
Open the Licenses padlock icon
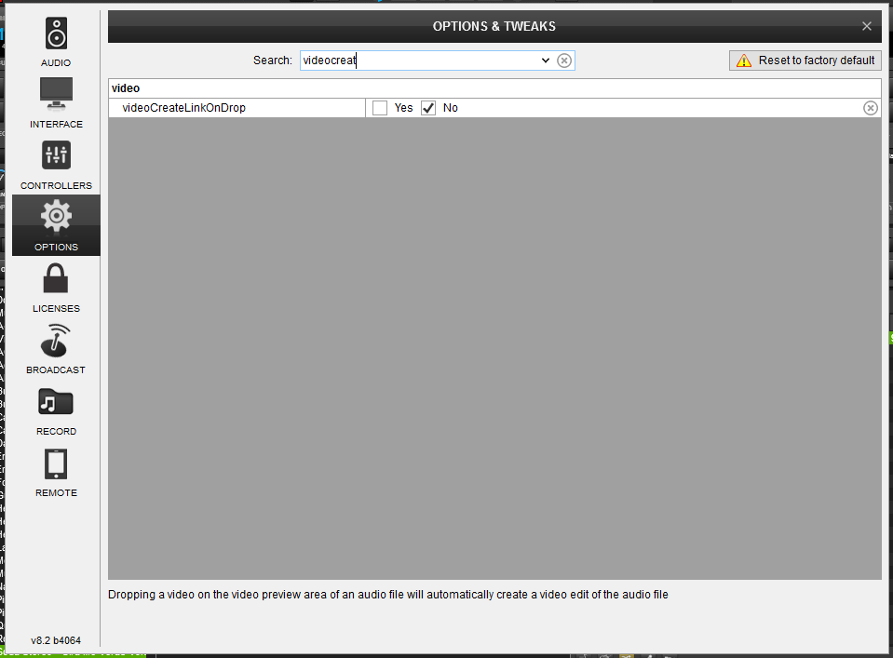pyautogui.click(x=56, y=279)
